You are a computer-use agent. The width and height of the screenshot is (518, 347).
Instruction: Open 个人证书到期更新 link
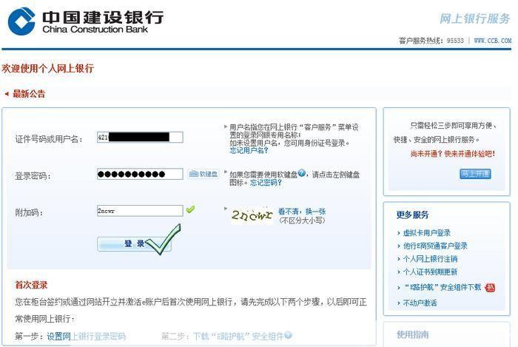pyautogui.click(x=431, y=272)
